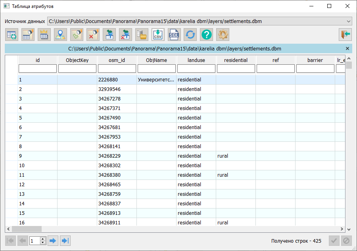Click the landuse column header
This screenshot has height=251, width=357.
[196, 60]
